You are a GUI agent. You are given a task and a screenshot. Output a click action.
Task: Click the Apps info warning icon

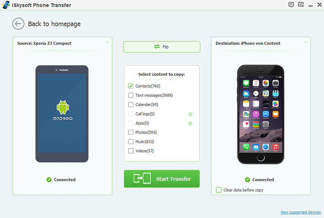tap(190, 123)
